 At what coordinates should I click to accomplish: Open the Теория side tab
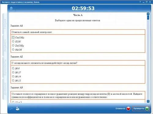pos(5,24)
